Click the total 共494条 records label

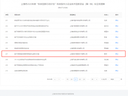point(50,79)
